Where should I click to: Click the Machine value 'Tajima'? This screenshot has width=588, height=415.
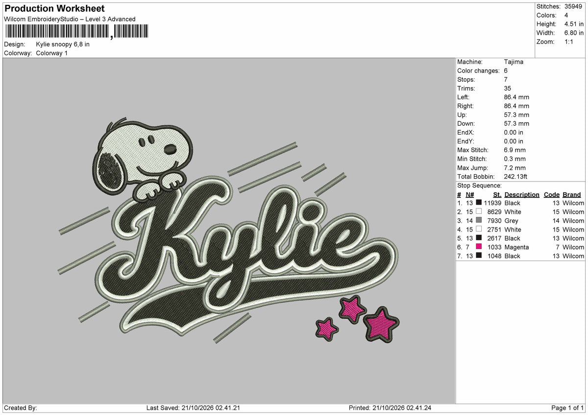point(514,62)
